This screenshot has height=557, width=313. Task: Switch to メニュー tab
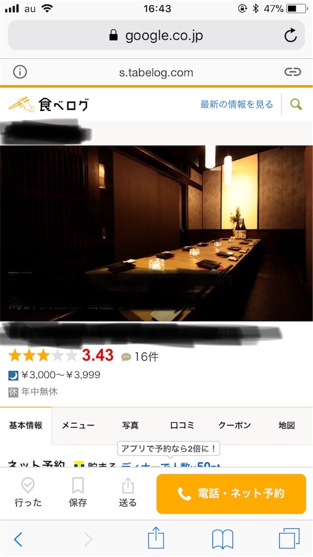pyautogui.click(x=78, y=425)
